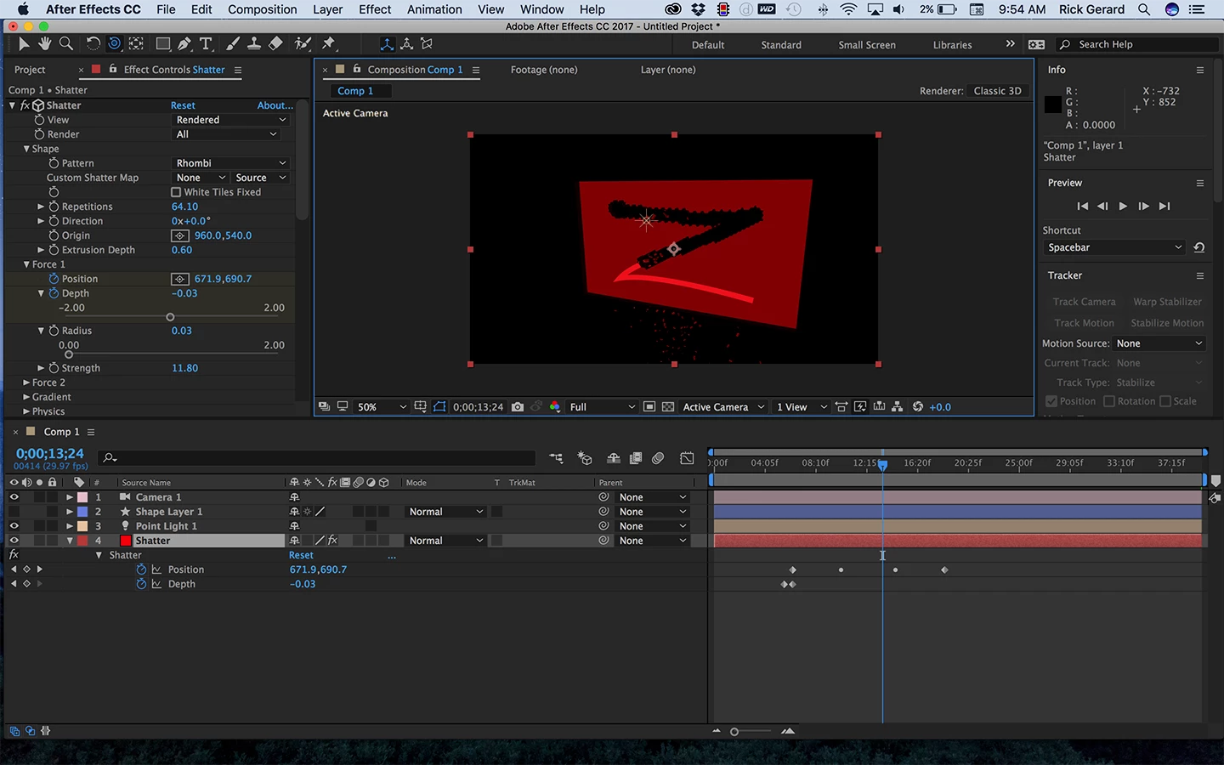Switch to Small Screen workspace

tap(867, 45)
